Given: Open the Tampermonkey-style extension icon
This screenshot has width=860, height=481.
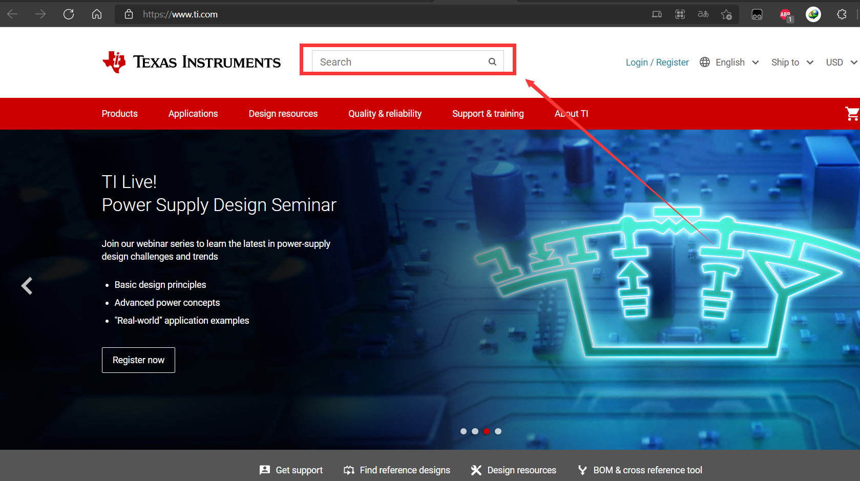Looking at the screenshot, I should point(757,14).
